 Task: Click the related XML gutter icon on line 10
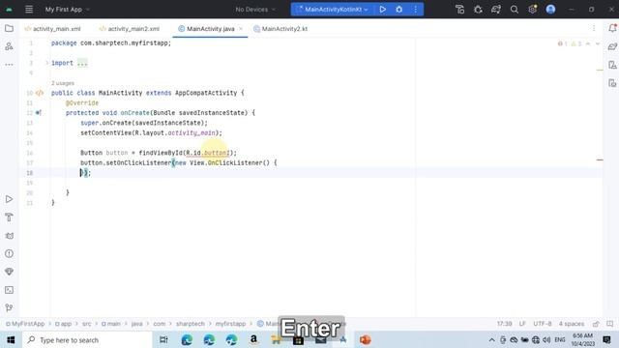coord(40,93)
